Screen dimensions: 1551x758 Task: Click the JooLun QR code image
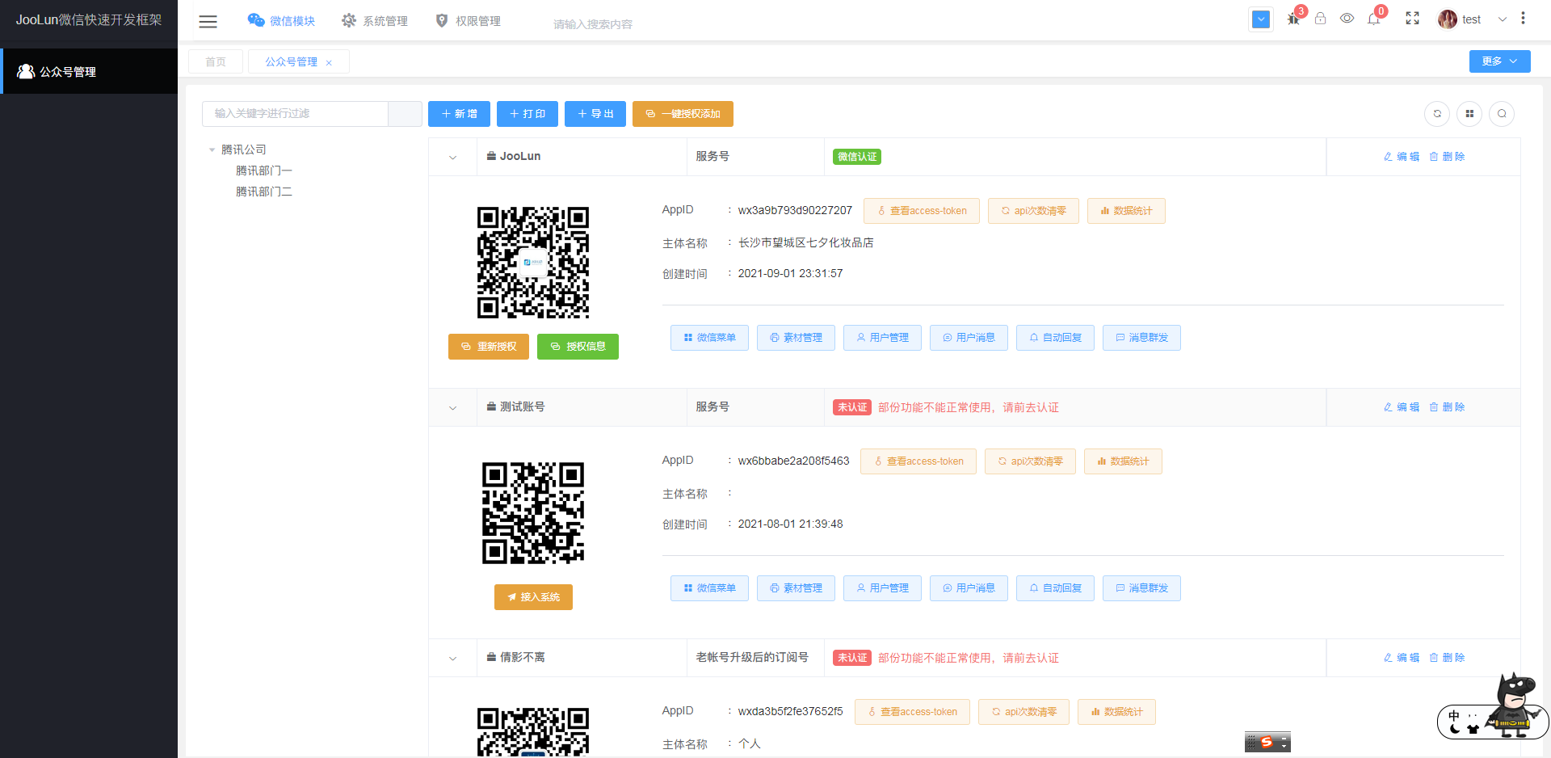533,263
